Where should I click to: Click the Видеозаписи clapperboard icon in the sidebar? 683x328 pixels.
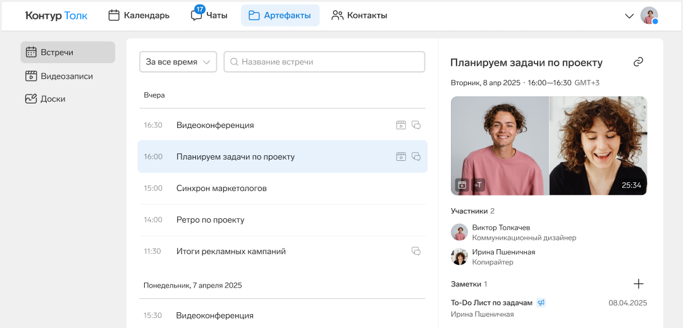click(x=31, y=76)
